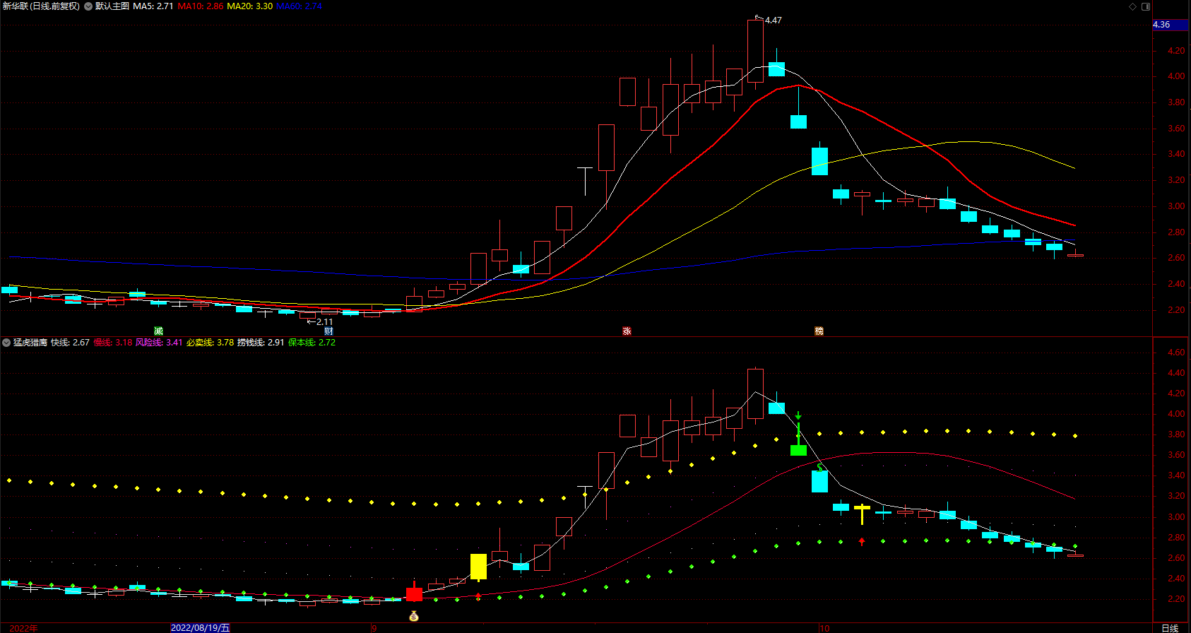Click the 日线 period button at bottom right
Screen dimensions: 1191x633
click(x=1170, y=627)
